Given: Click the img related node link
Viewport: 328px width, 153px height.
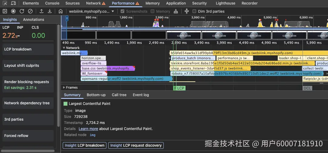Looking at the screenshot, I should 92,135.
